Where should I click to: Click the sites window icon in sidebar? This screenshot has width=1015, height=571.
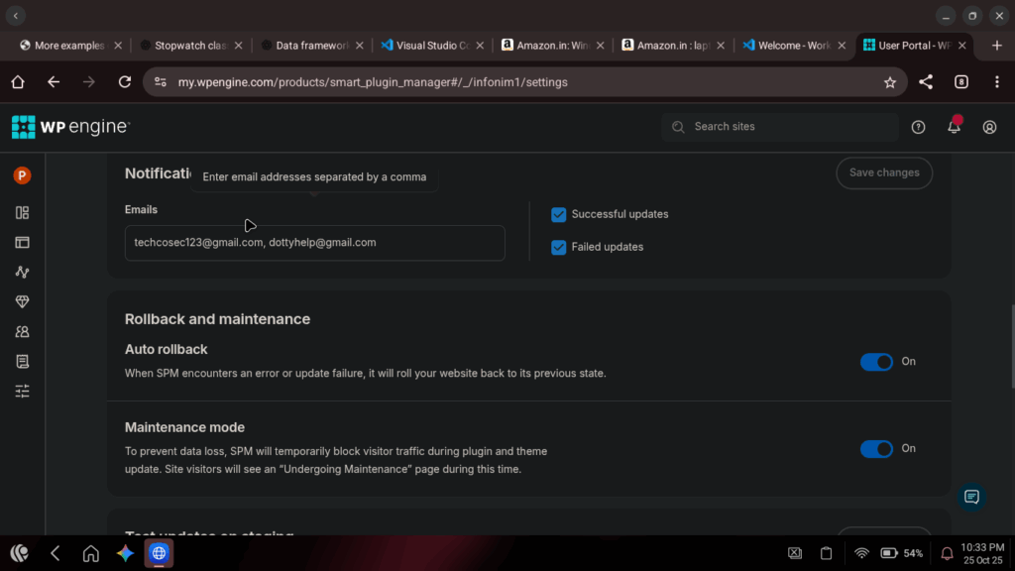(22, 242)
